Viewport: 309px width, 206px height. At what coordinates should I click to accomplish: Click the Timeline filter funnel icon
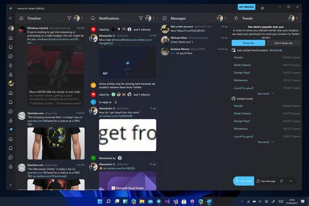(69, 18)
